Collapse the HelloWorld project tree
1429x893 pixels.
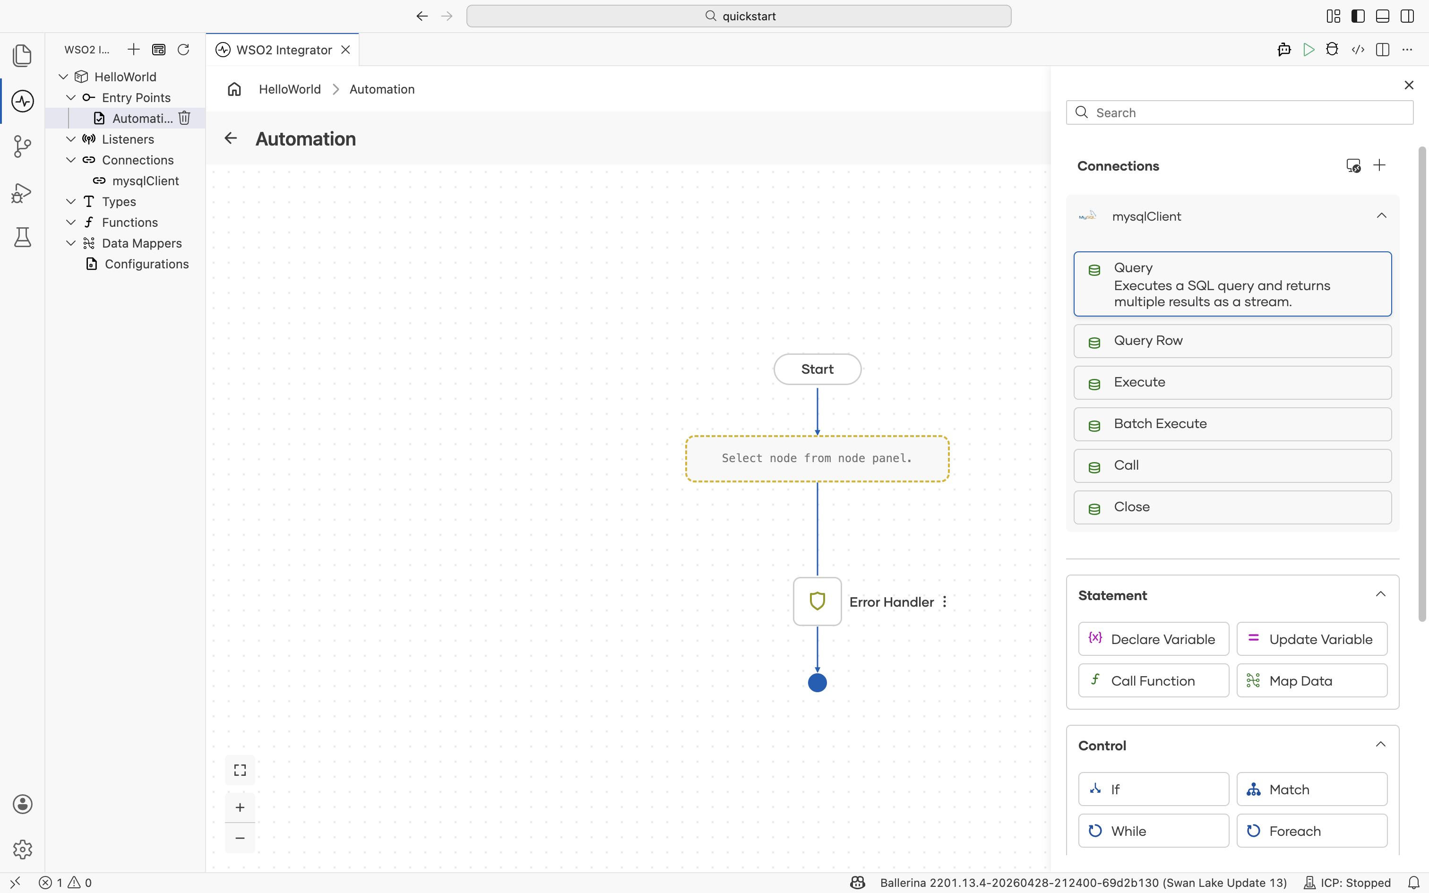coord(63,77)
